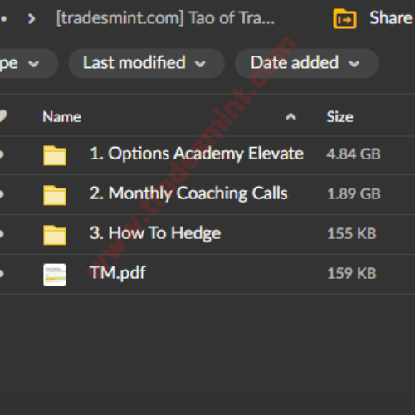Click the 1.89 GB size value
This screenshot has width=415, height=415.
pos(354,194)
